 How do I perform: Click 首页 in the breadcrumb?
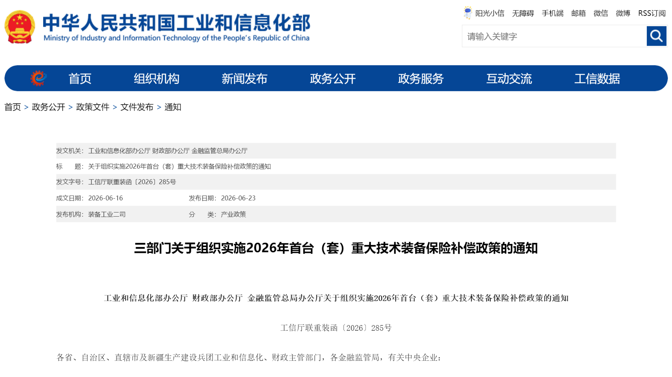(x=13, y=107)
